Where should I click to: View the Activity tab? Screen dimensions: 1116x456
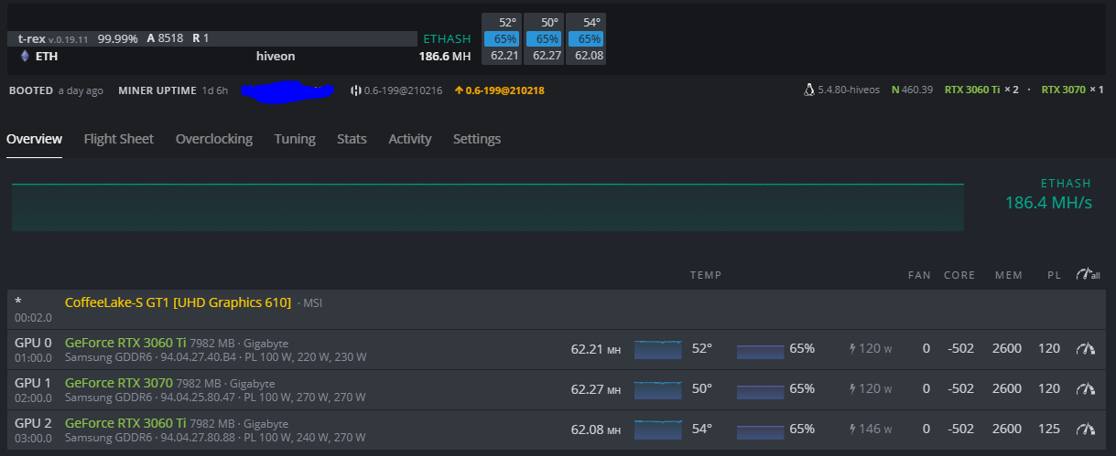point(409,139)
